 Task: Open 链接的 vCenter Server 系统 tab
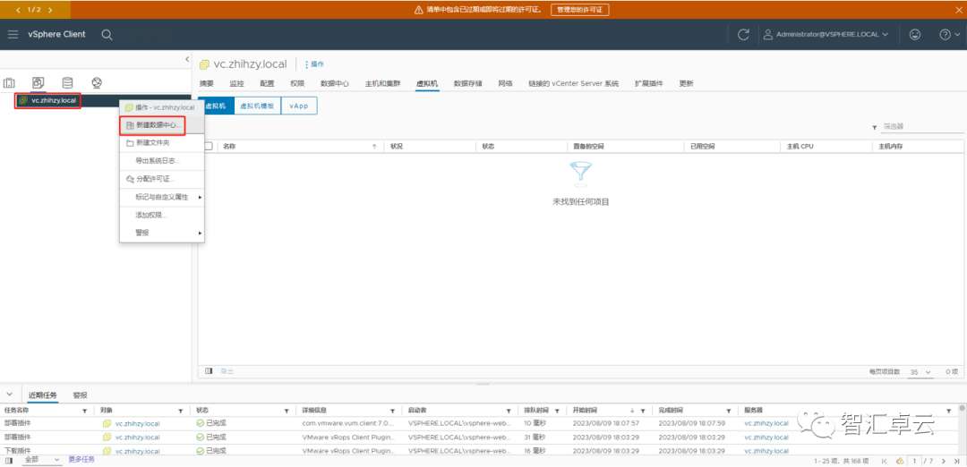point(574,83)
